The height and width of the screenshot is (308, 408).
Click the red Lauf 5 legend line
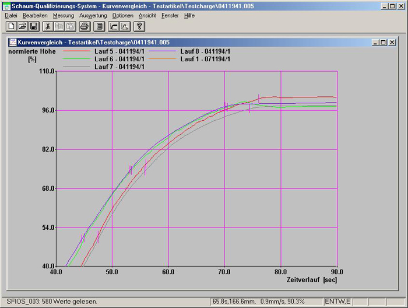tap(76, 51)
